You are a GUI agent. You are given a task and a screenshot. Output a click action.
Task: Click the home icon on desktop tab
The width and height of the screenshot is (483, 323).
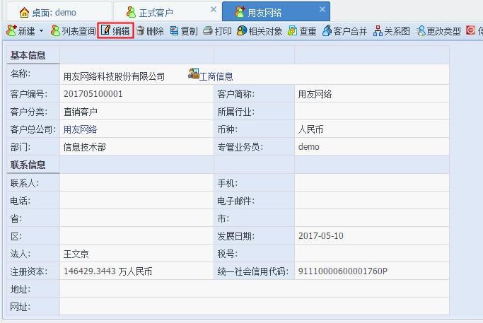[24, 13]
